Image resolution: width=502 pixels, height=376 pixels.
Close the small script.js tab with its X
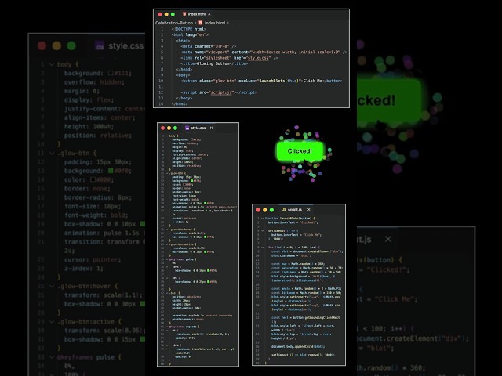pos(308,210)
